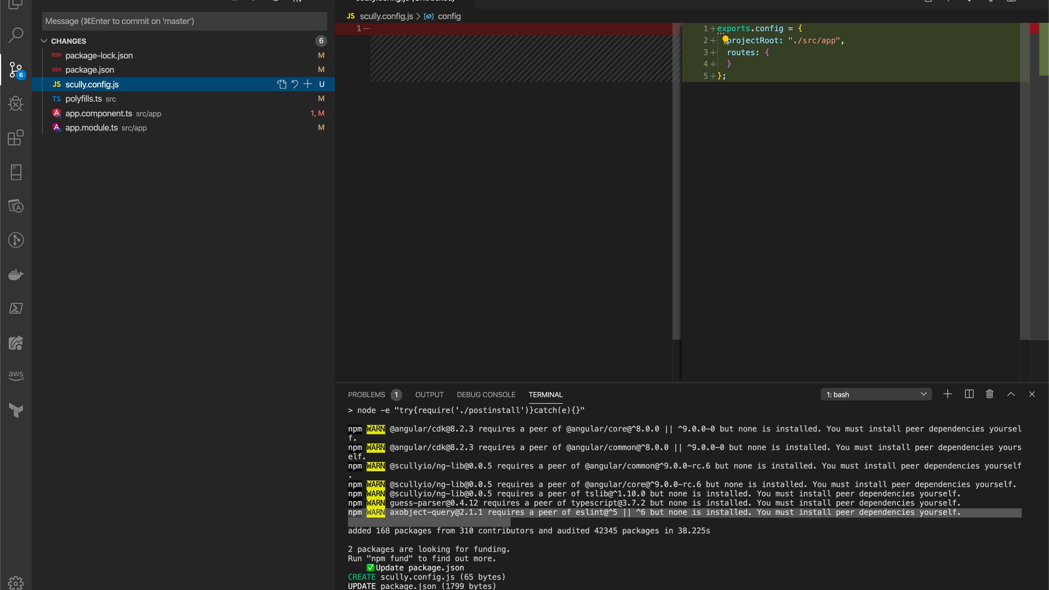Open the Search view in activity bar
1049x590 pixels.
16,36
